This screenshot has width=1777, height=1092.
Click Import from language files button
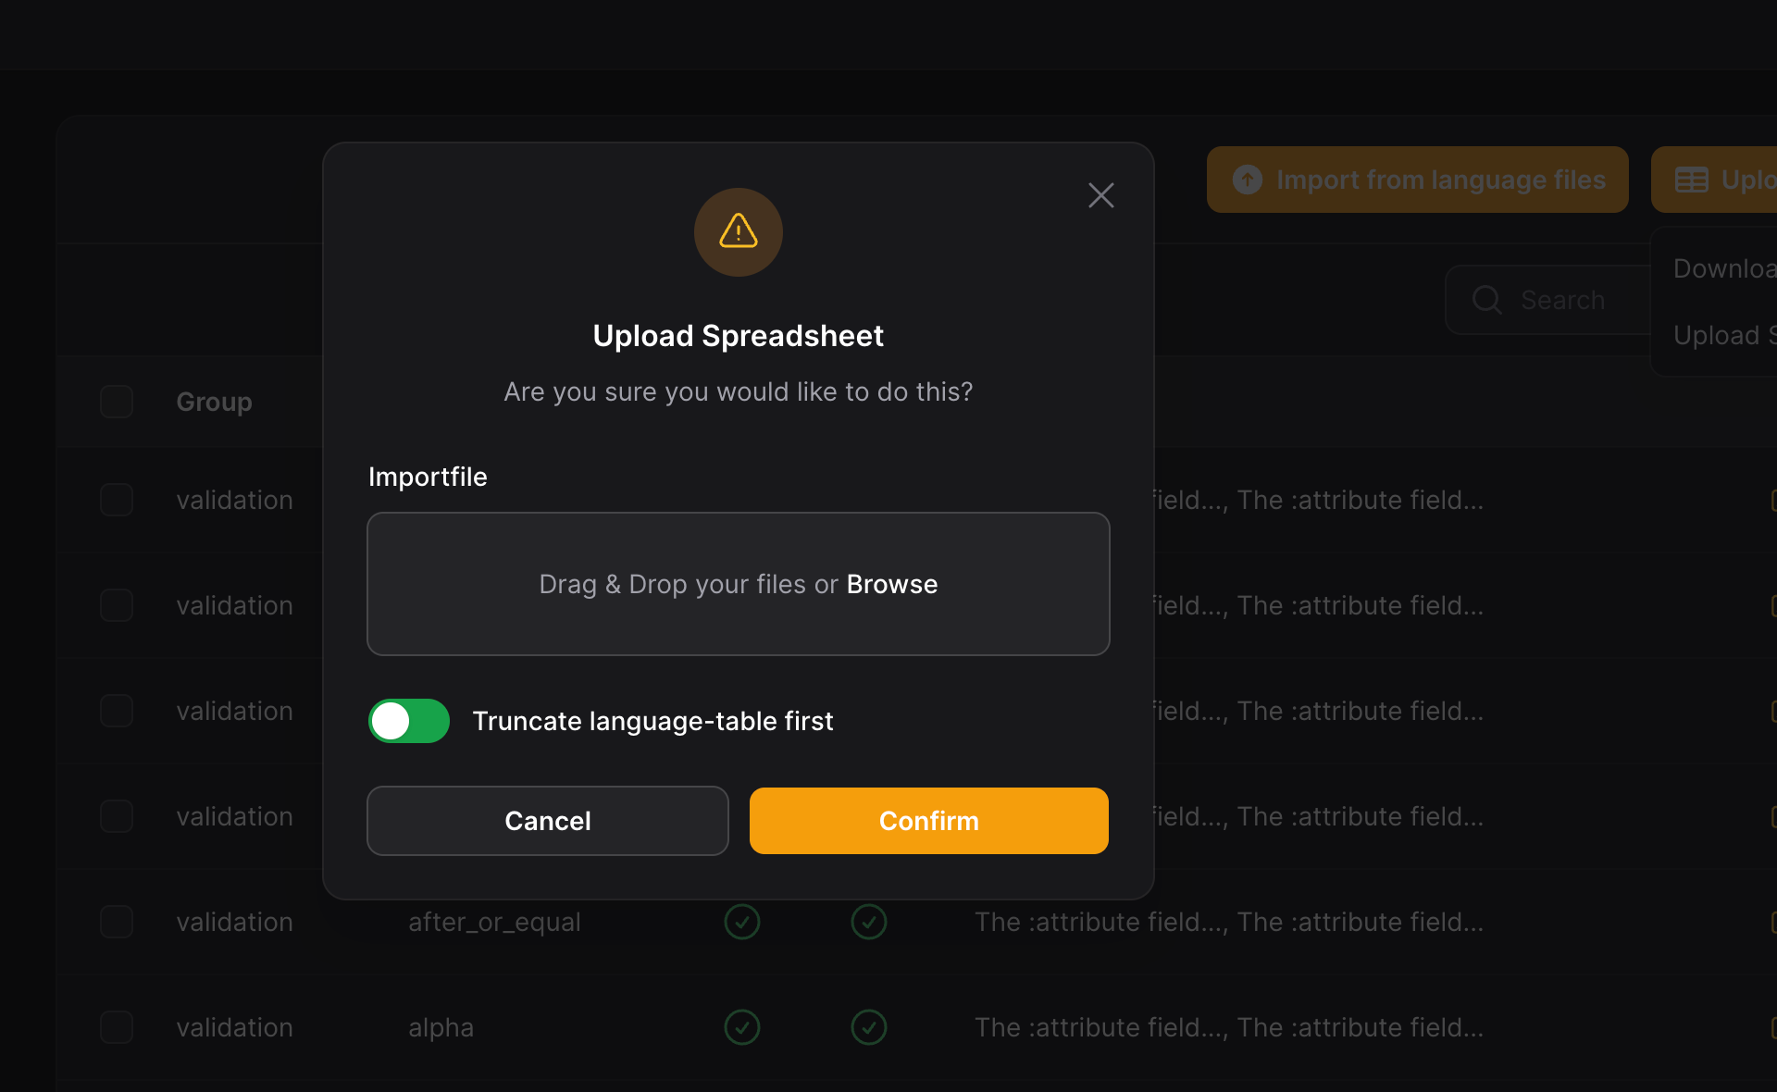[x=1417, y=180]
